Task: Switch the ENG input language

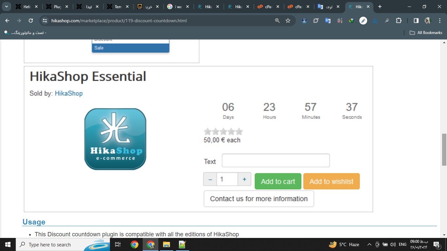Action: (403, 244)
